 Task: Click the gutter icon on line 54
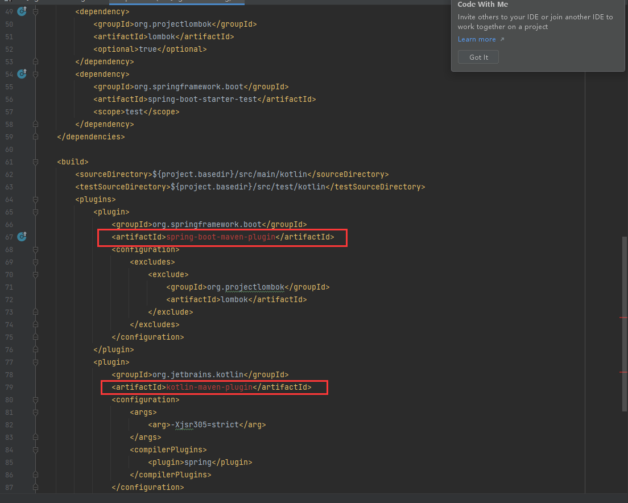tap(22, 74)
